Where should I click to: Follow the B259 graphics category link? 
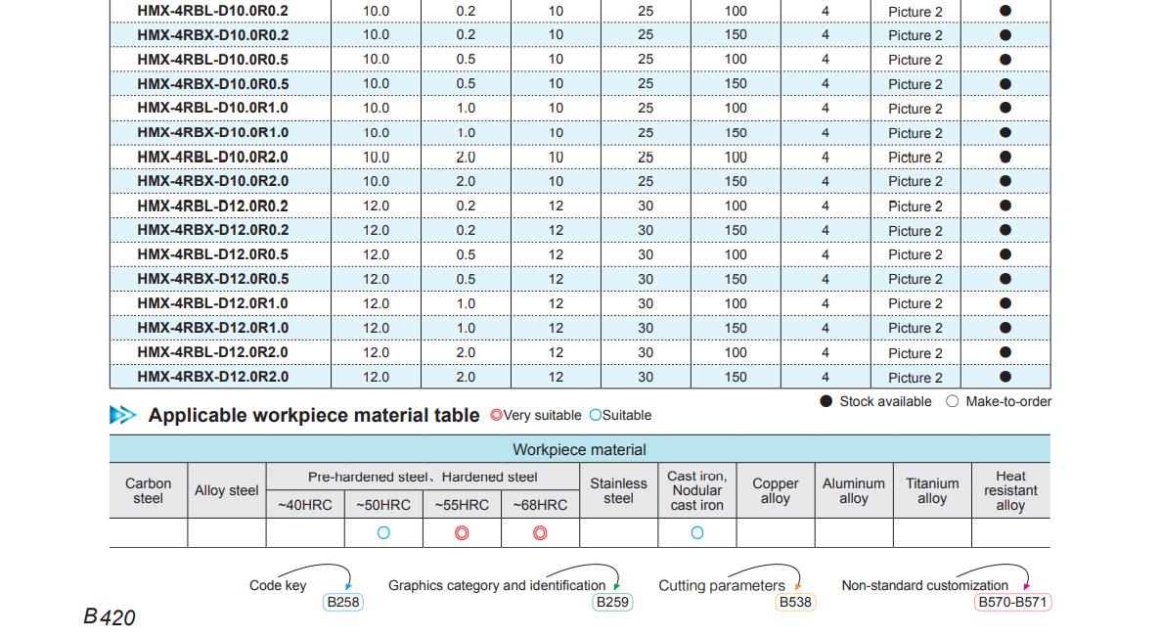(612, 602)
